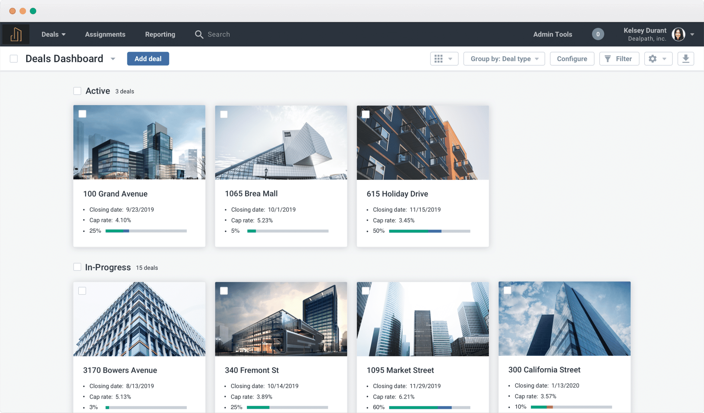This screenshot has width=704, height=413.
Task: Open the 340 Fremont St deal title
Action: tap(252, 370)
